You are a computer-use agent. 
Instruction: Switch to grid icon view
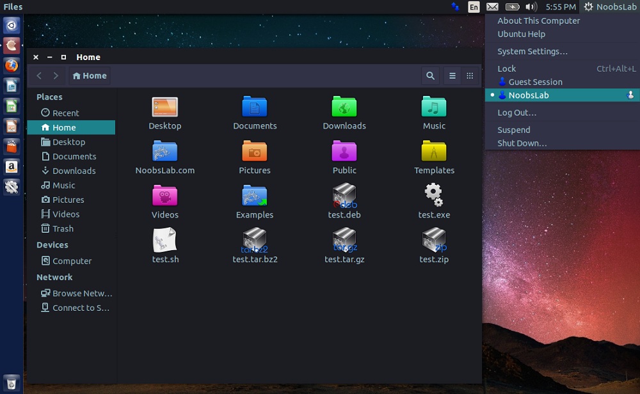pyautogui.click(x=470, y=75)
